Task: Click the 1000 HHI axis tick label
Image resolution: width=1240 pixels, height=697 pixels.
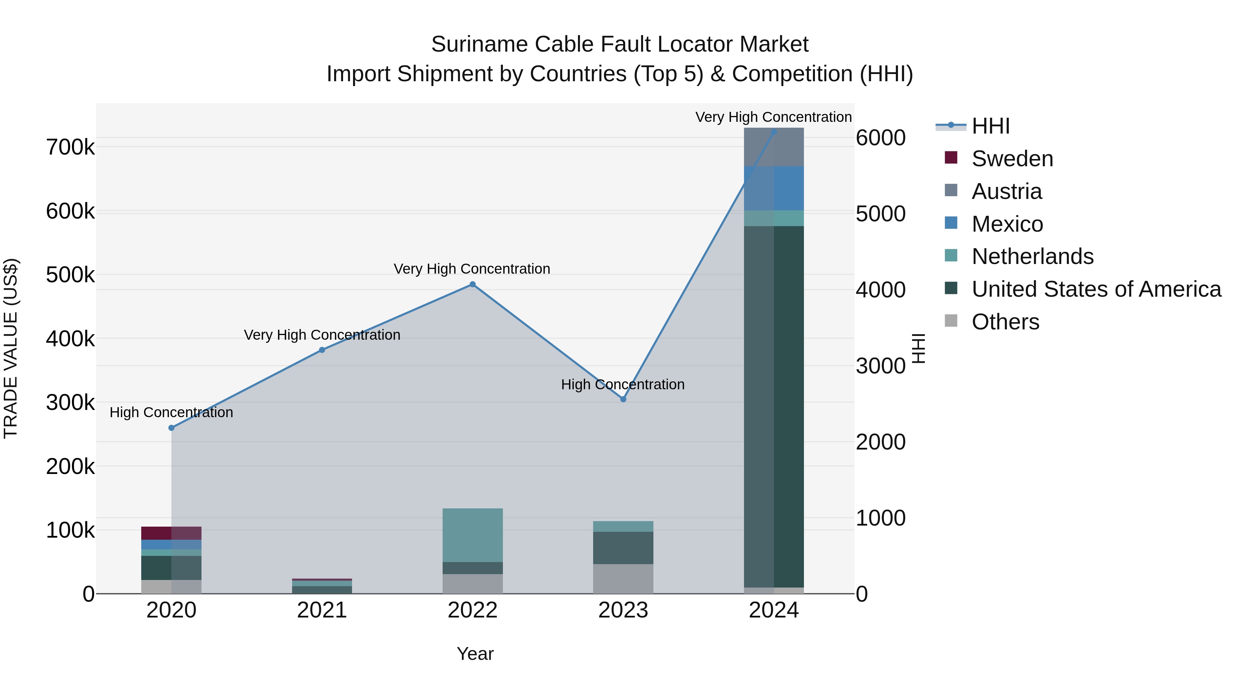Action: (881, 519)
